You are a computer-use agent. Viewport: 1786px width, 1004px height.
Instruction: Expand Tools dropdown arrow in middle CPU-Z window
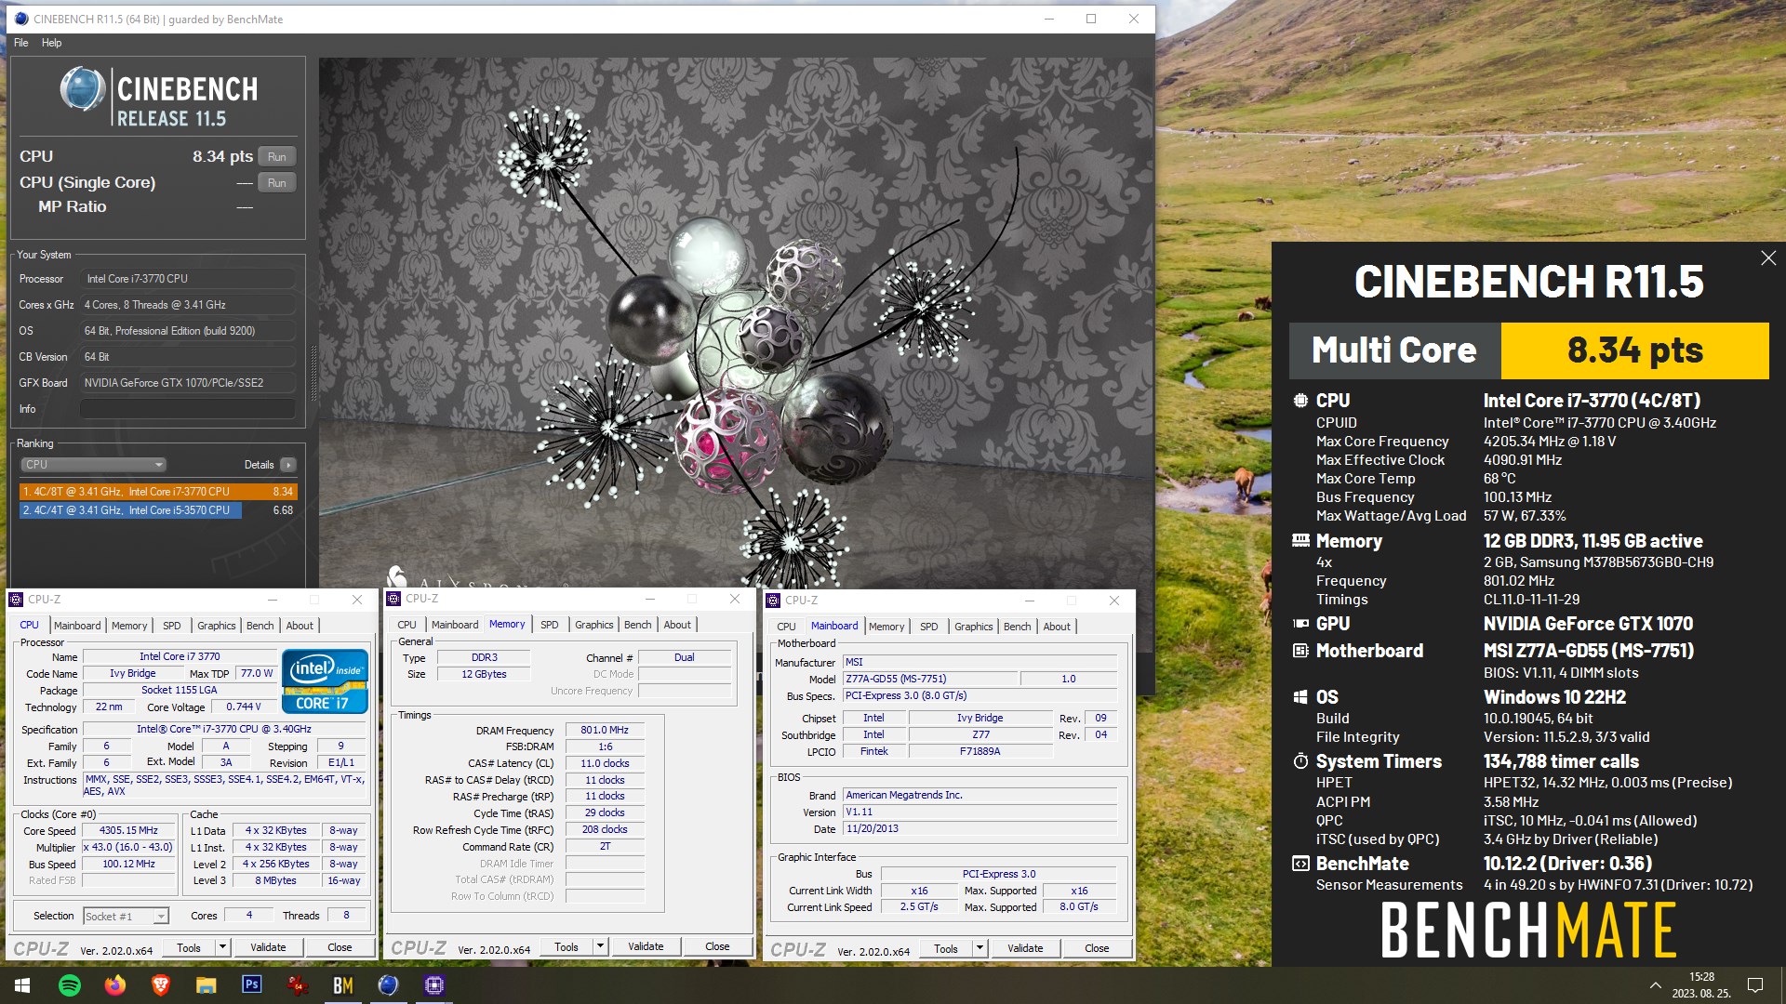coord(600,946)
